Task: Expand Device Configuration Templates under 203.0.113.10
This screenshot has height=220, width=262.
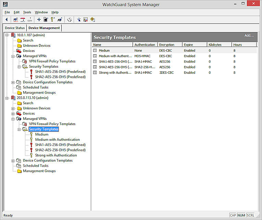Action: click(x=13, y=161)
